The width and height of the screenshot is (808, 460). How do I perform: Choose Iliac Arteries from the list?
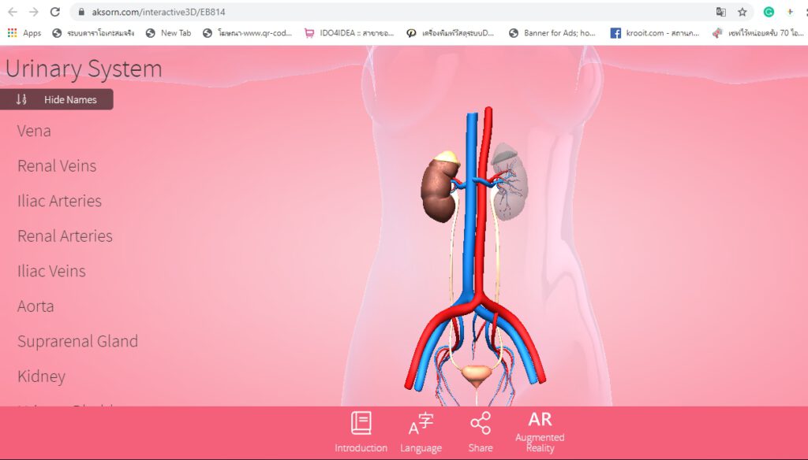pos(59,201)
